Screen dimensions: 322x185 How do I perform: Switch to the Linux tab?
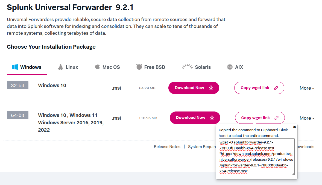click(72, 67)
